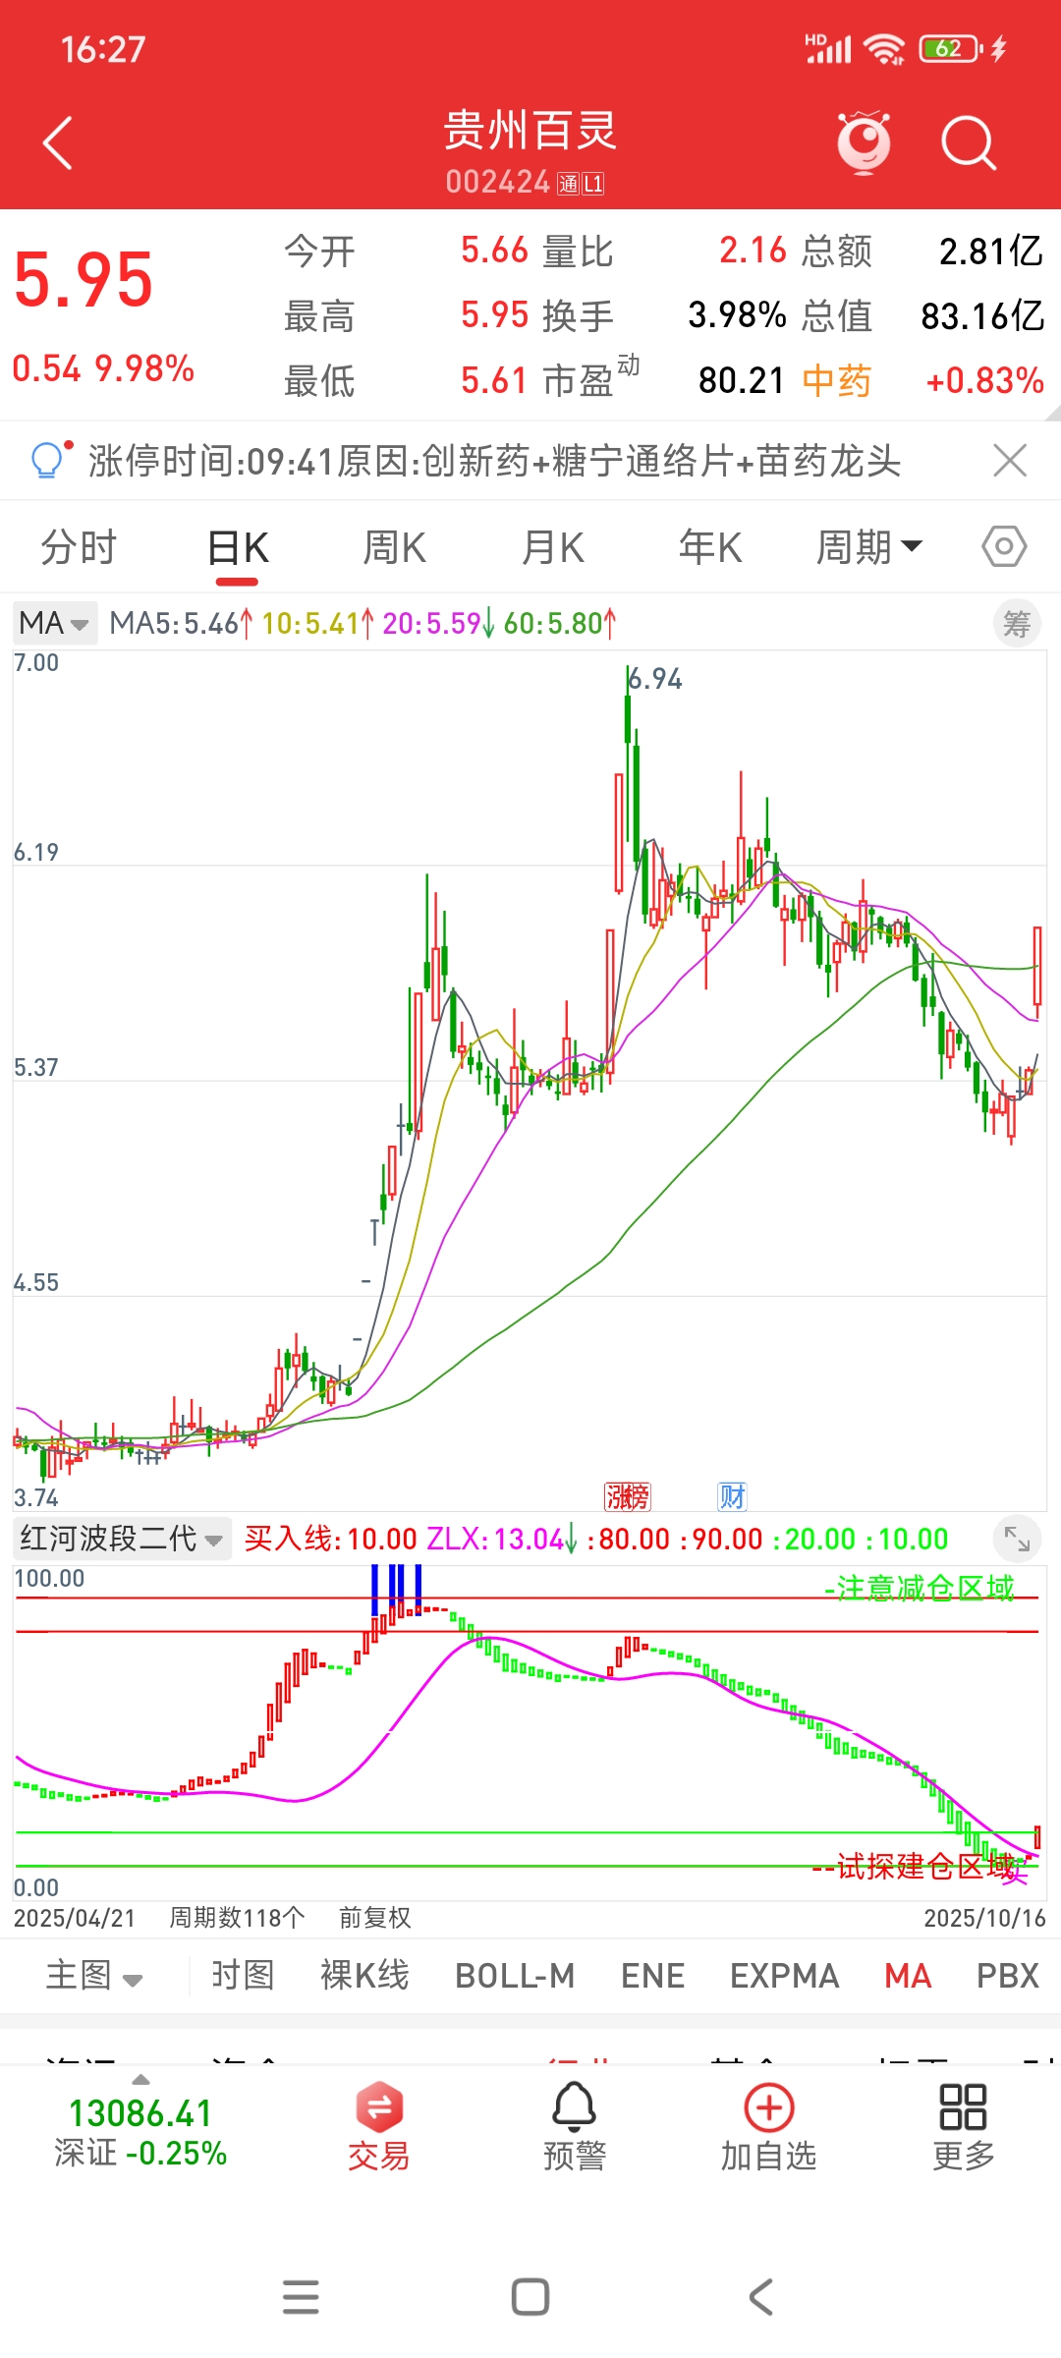The width and height of the screenshot is (1061, 2358).
Task: Switch to 分时 tab
Action: 79,547
